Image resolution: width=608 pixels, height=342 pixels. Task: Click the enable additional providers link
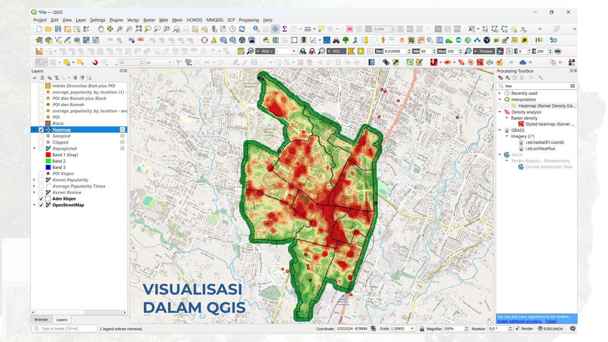pyautogui.click(x=520, y=321)
